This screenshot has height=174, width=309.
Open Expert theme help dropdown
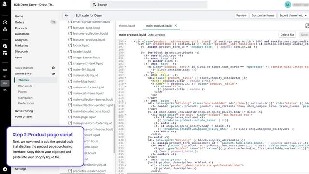click(x=293, y=15)
